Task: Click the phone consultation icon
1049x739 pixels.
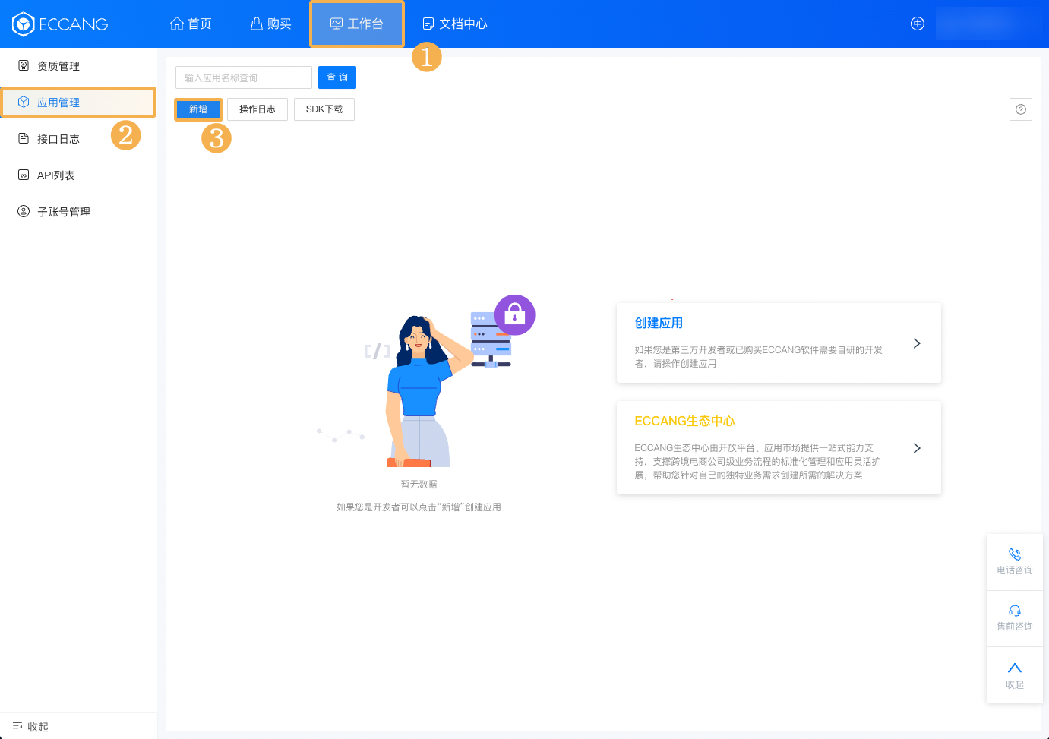Action: click(1014, 554)
